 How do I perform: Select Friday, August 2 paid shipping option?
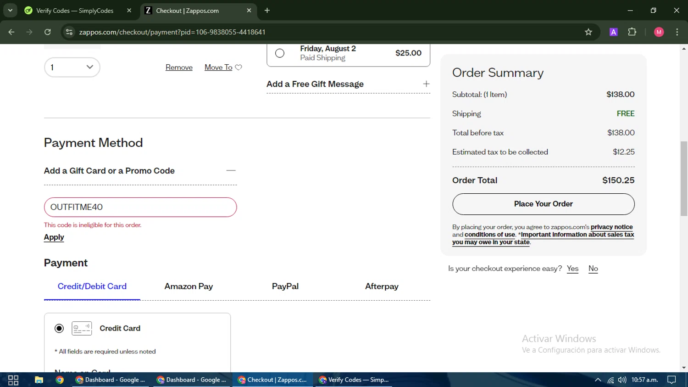(280, 53)
